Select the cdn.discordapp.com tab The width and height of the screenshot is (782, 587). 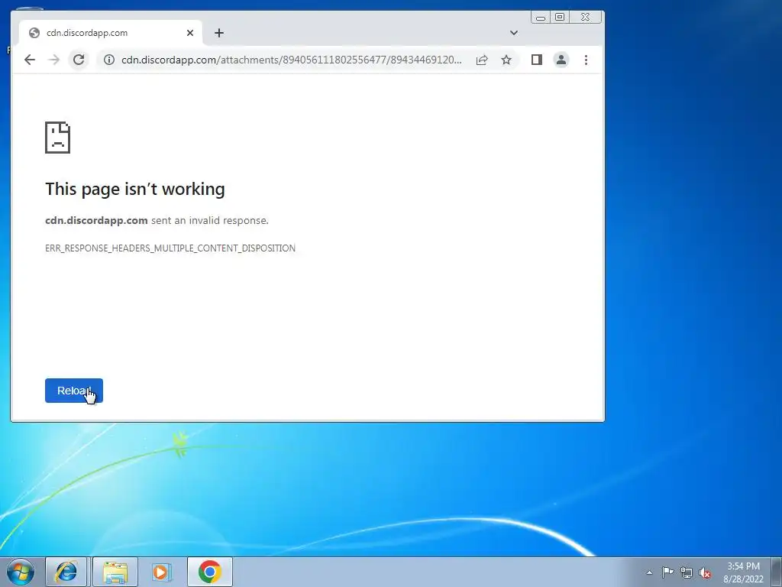pos(111,33)
